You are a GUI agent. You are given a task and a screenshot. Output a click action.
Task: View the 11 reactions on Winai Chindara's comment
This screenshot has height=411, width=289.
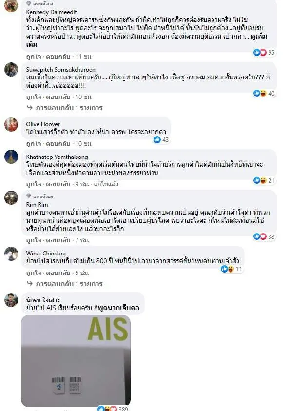[x=231, y=269]
